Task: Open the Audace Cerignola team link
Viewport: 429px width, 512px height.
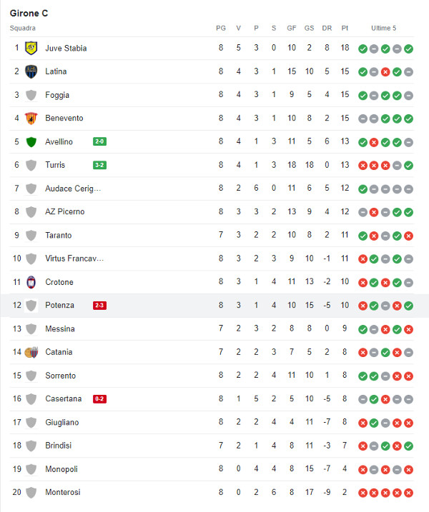Action: pyautogui.click(x=73, y=189)
